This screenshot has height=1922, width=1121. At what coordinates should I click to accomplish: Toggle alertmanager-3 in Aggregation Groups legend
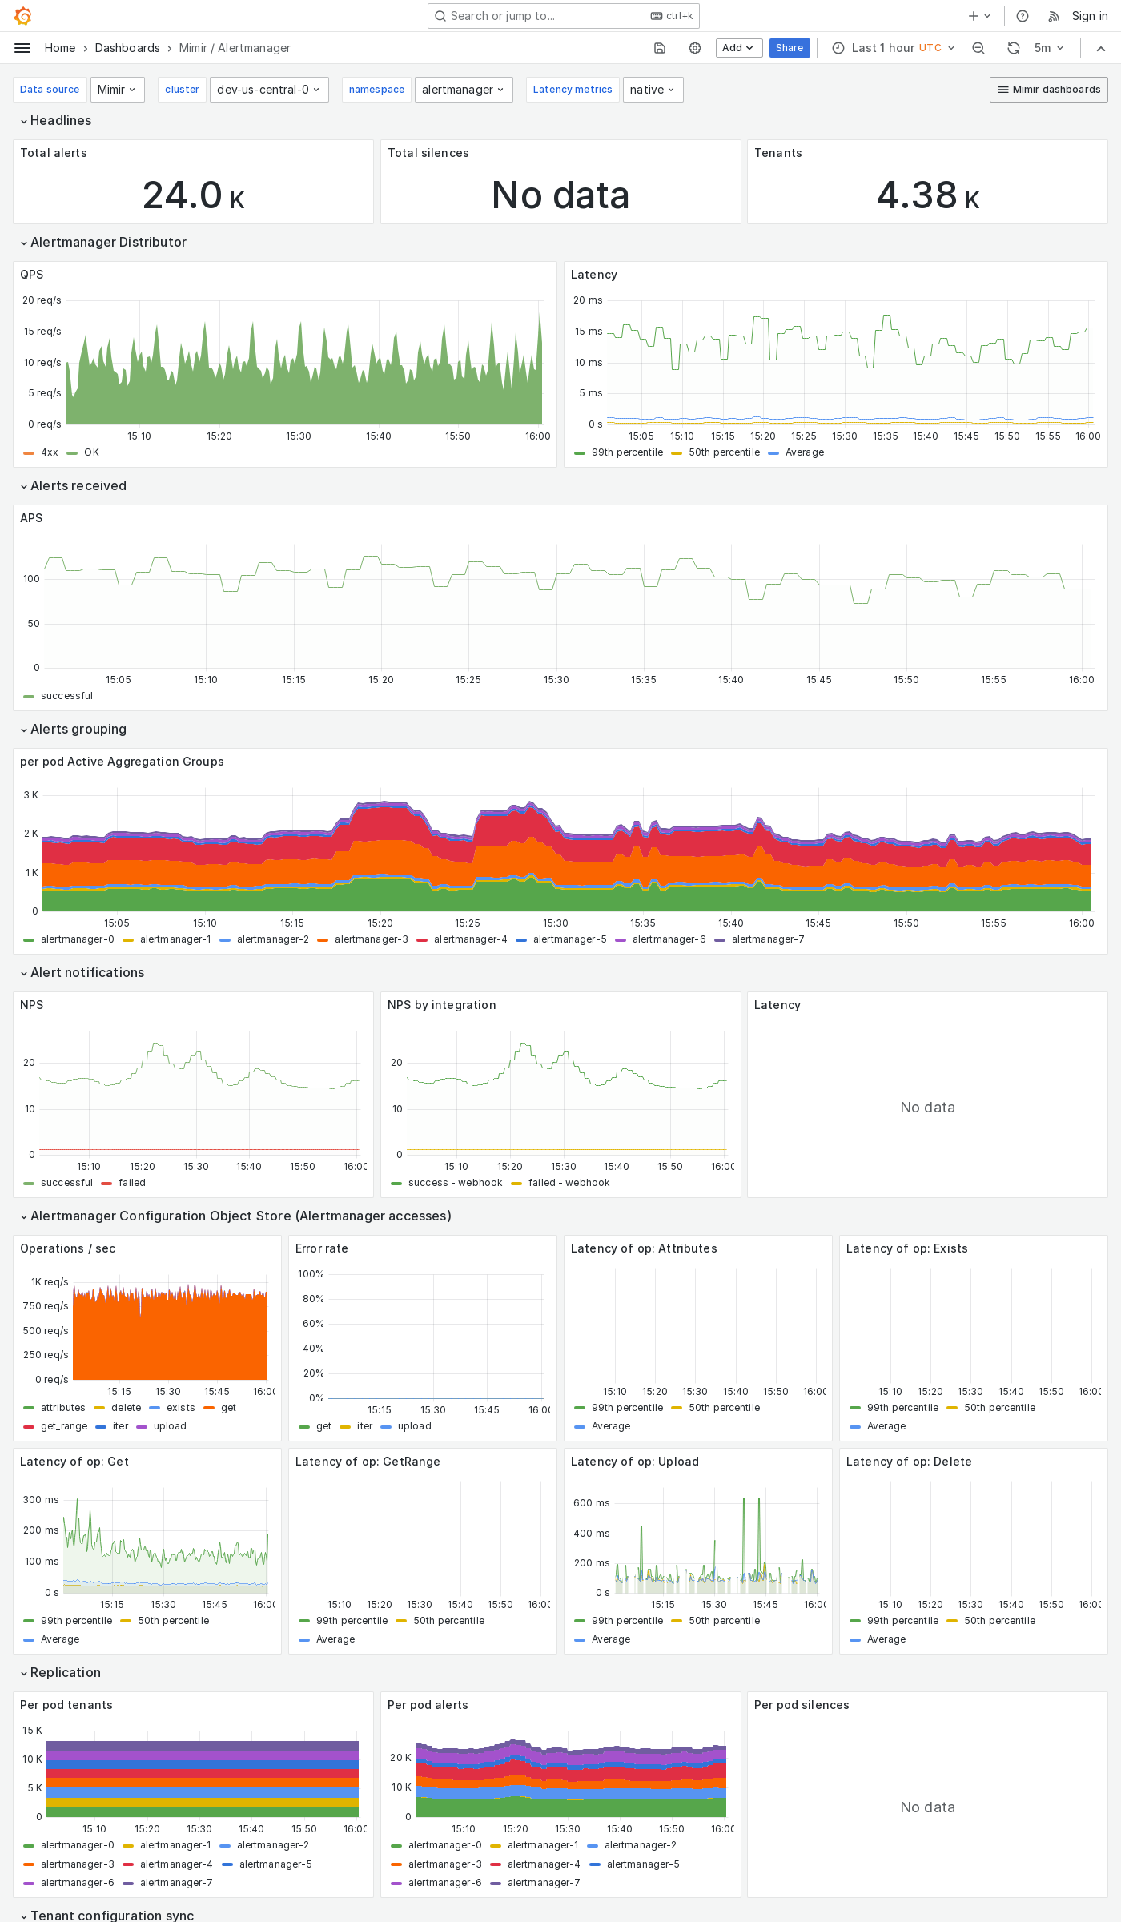[372, 939]
